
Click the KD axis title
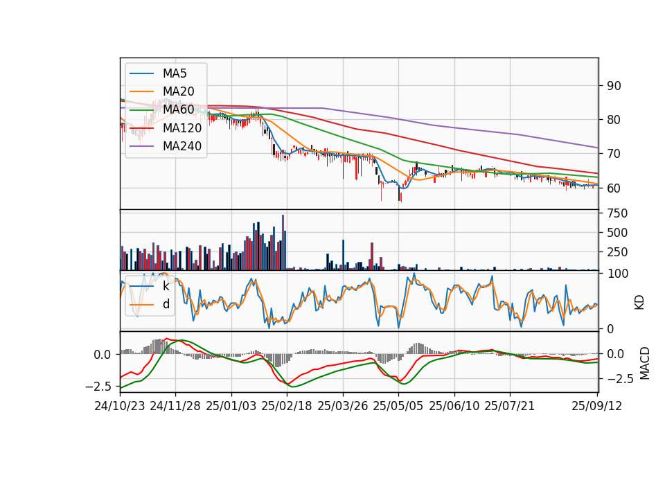[x=639, y=302]
